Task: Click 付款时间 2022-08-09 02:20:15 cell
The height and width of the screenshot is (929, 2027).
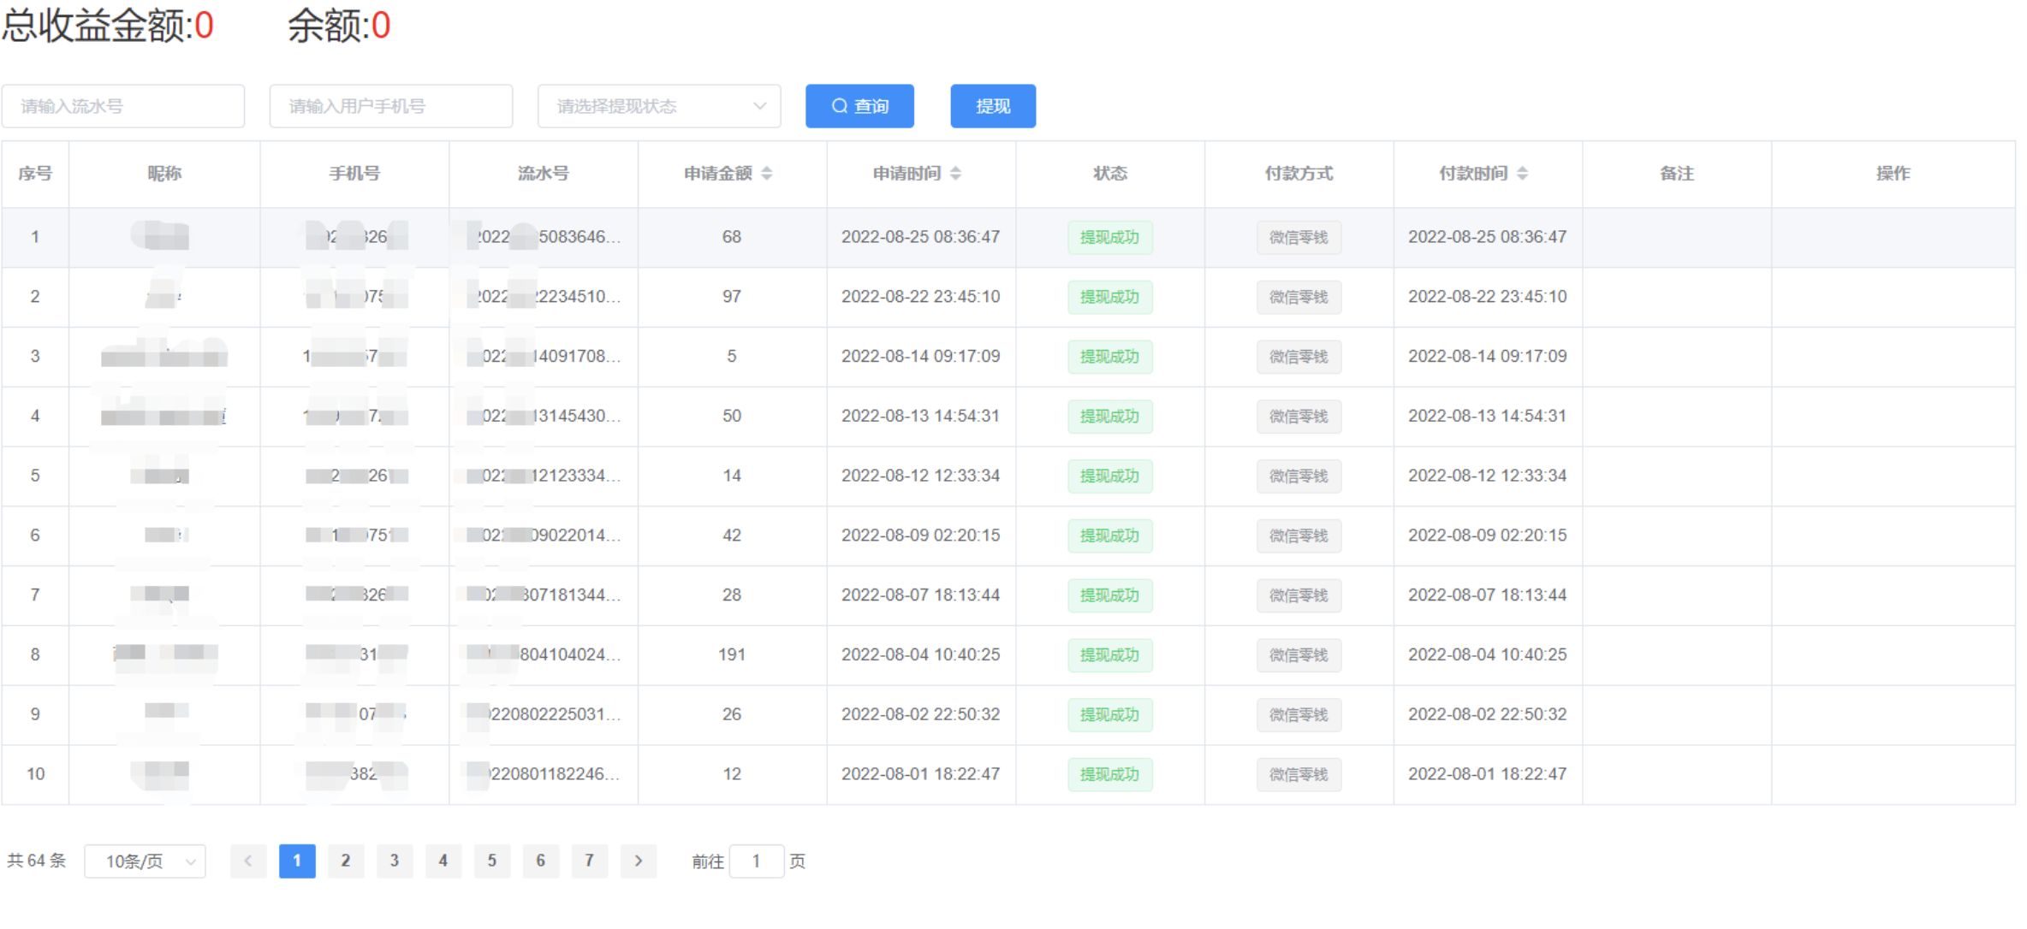Action: [x=1488, y=536]
